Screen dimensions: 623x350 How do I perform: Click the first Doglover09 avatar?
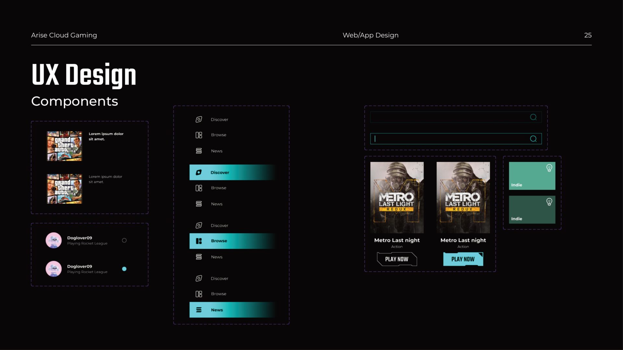coord(54,240)
